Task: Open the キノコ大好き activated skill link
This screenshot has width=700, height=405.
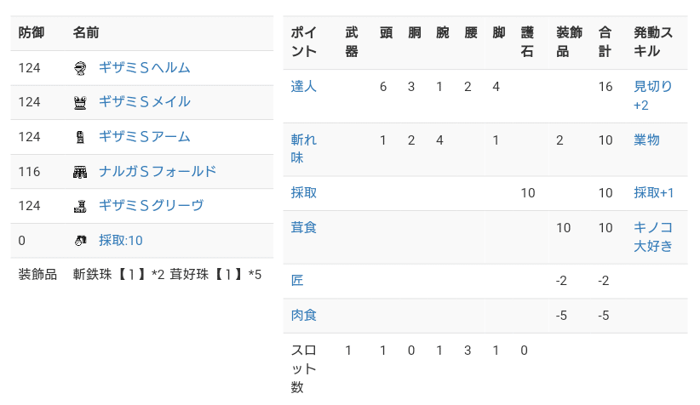Action: (x=653, y=237)
